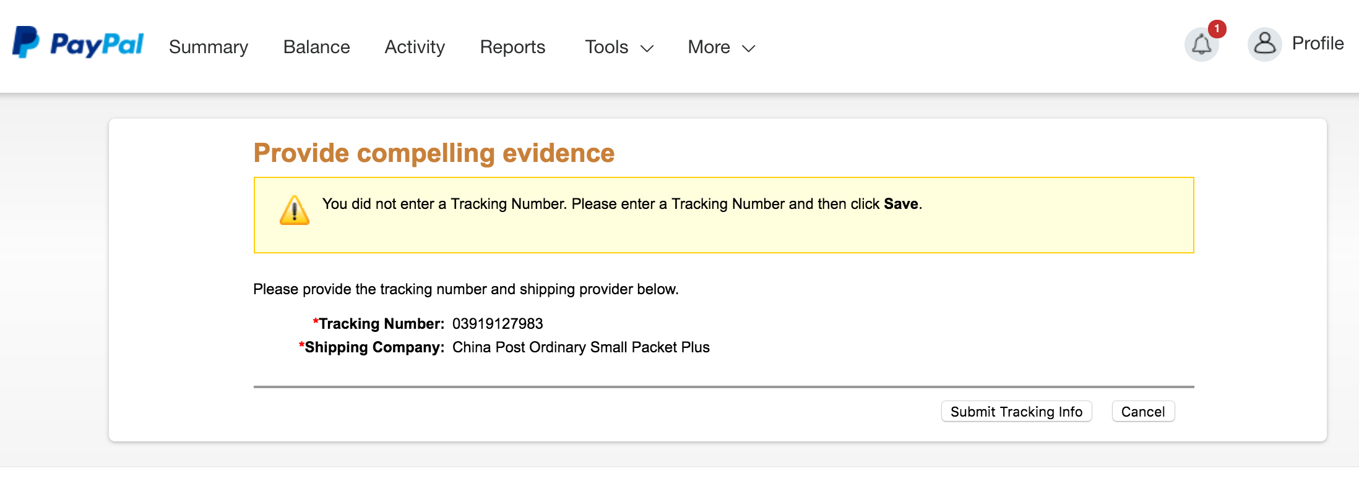Click the PayPal logo icon
This screenshot has width=1359, height=492.
(x=25, y=42)
